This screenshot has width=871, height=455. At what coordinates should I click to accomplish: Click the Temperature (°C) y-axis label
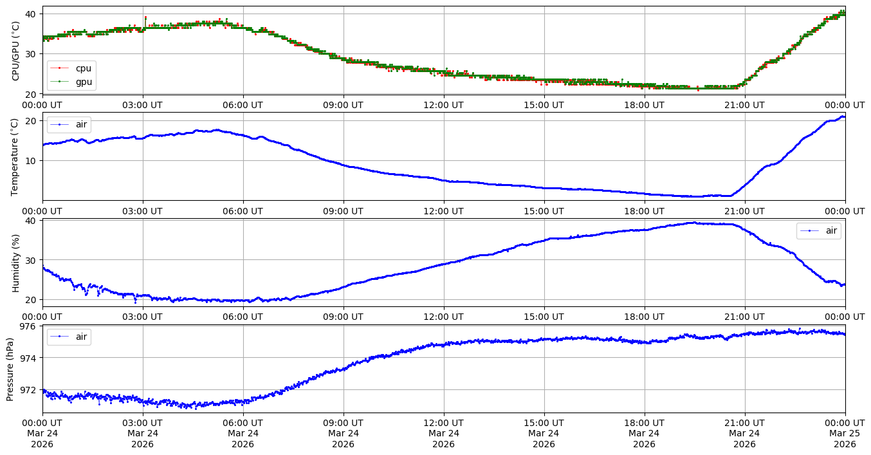(x=16, y=156)
